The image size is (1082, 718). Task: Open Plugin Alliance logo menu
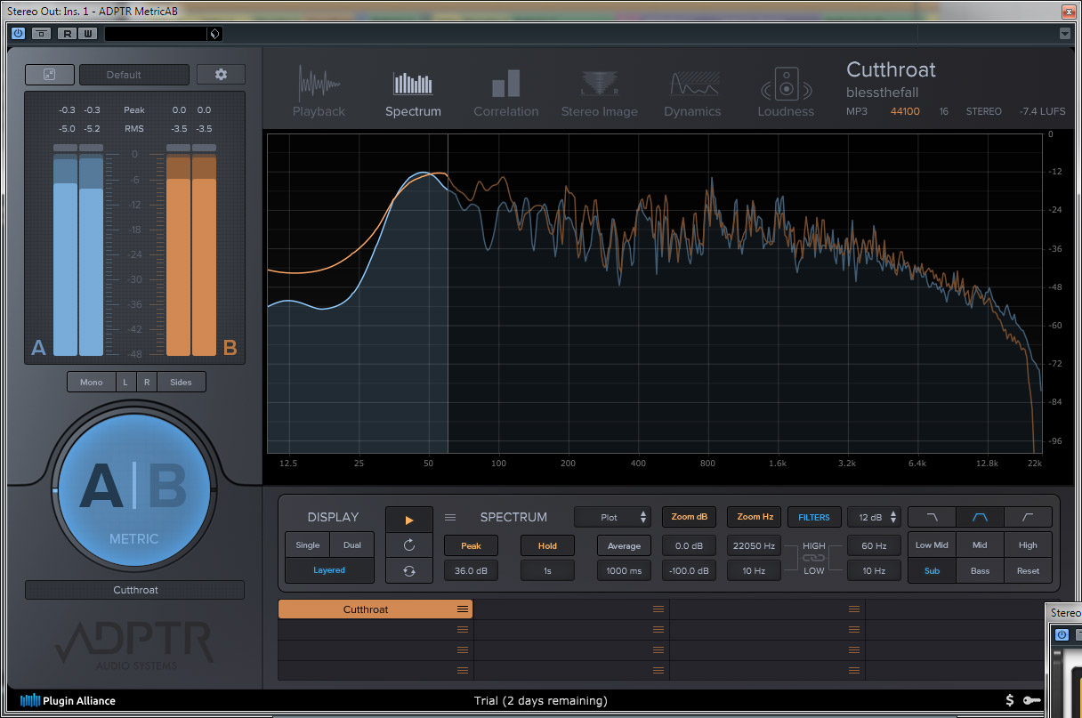tap(68, 700)
